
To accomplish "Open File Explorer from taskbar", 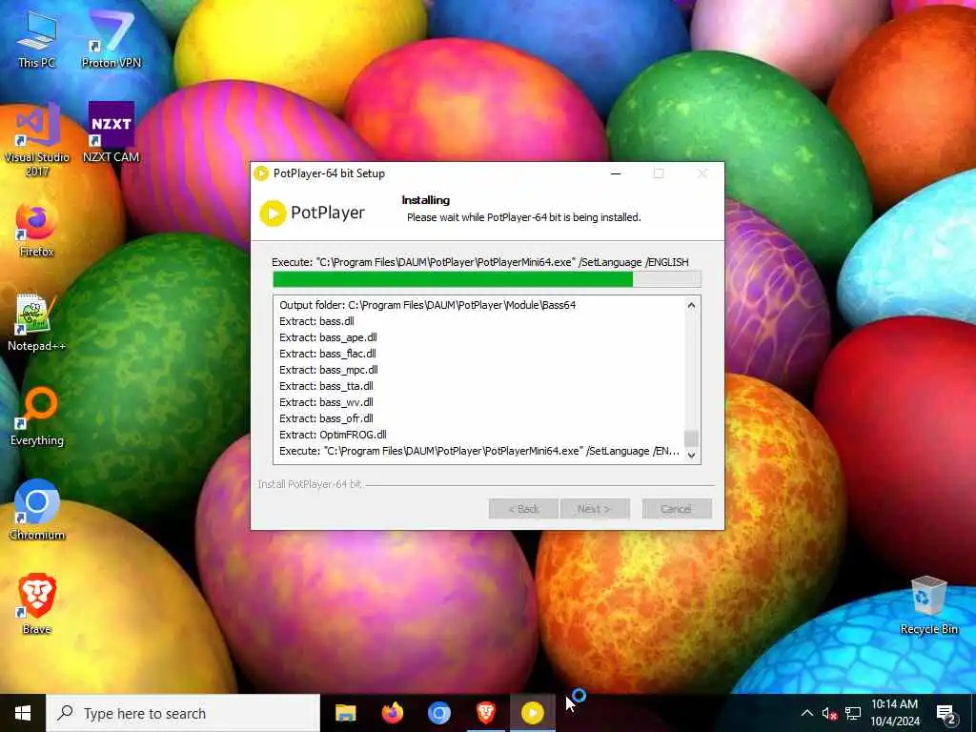I will (345, 713).
